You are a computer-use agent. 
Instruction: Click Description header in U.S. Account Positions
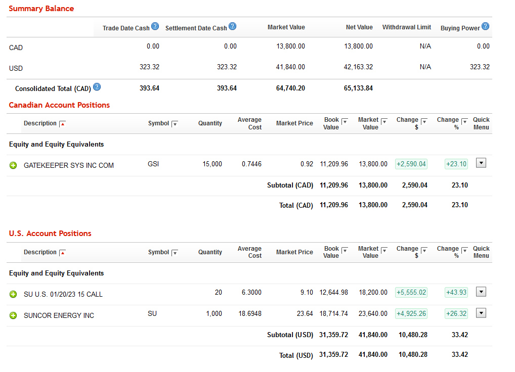40,252
